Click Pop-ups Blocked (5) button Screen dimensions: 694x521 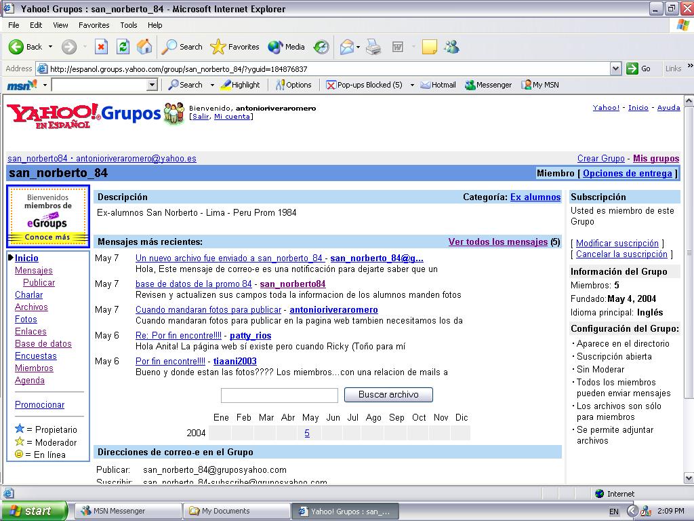(x=364, y=85)
